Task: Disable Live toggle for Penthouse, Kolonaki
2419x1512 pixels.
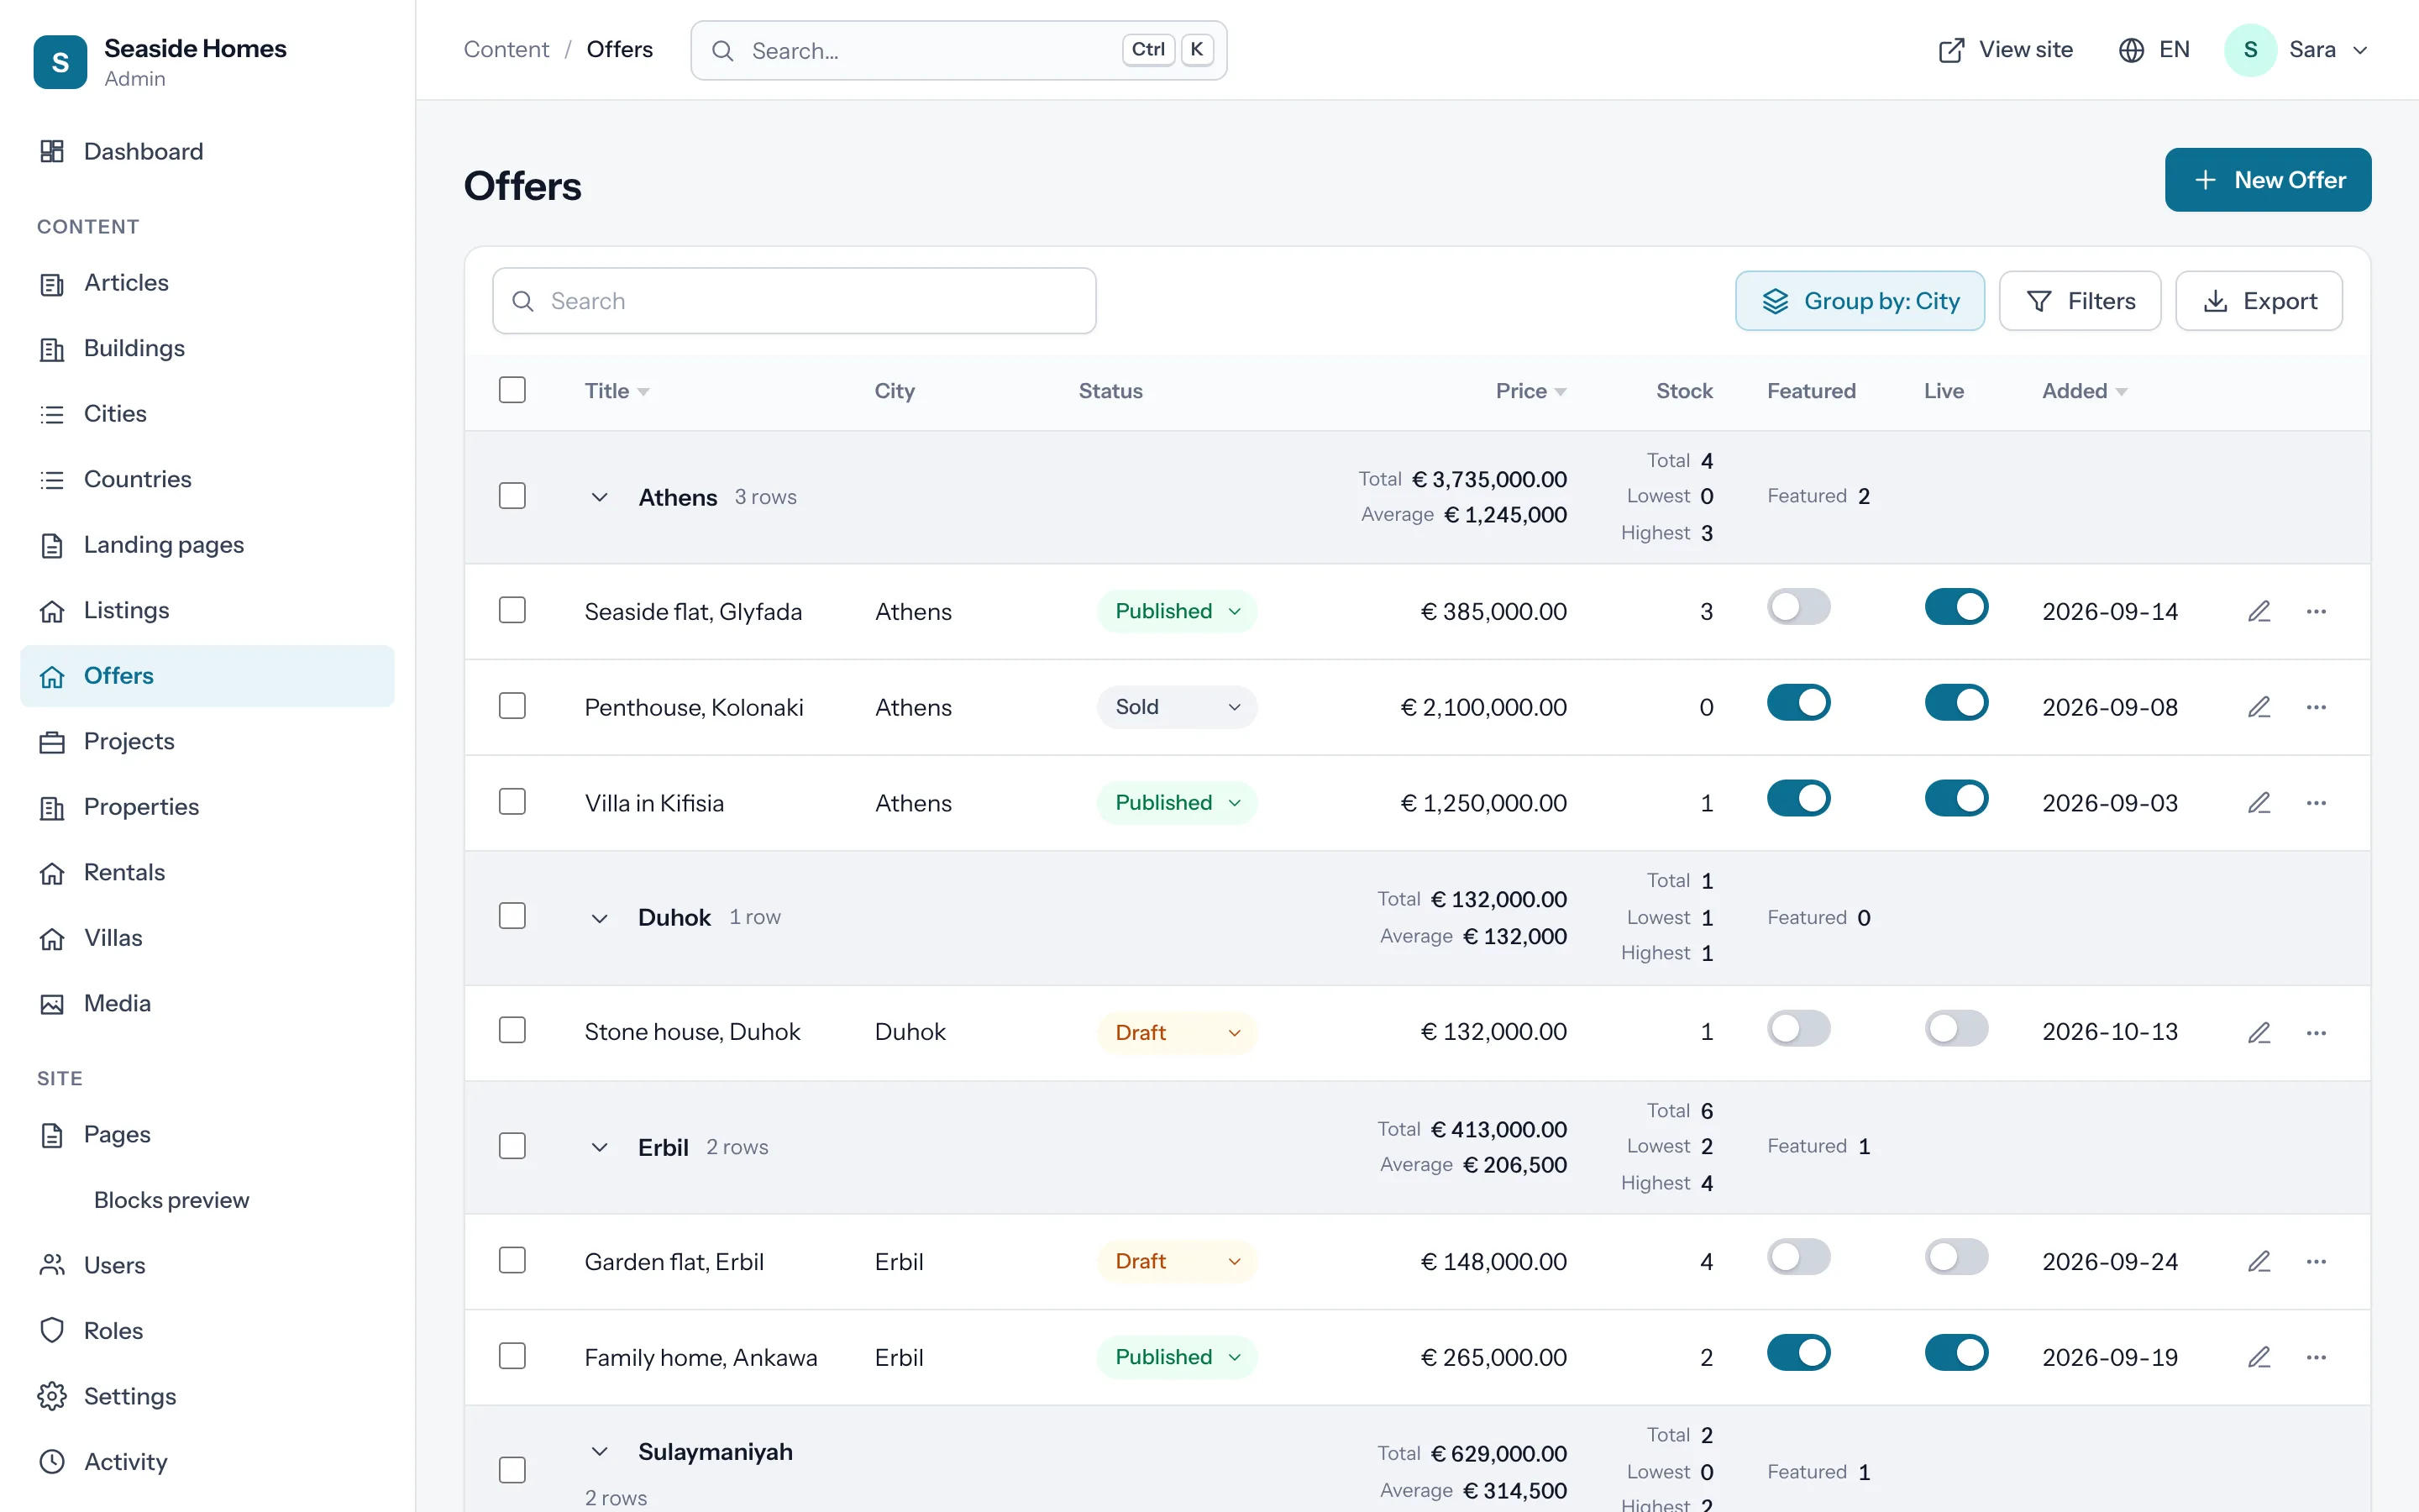Action: click(x=1956, y=703)
